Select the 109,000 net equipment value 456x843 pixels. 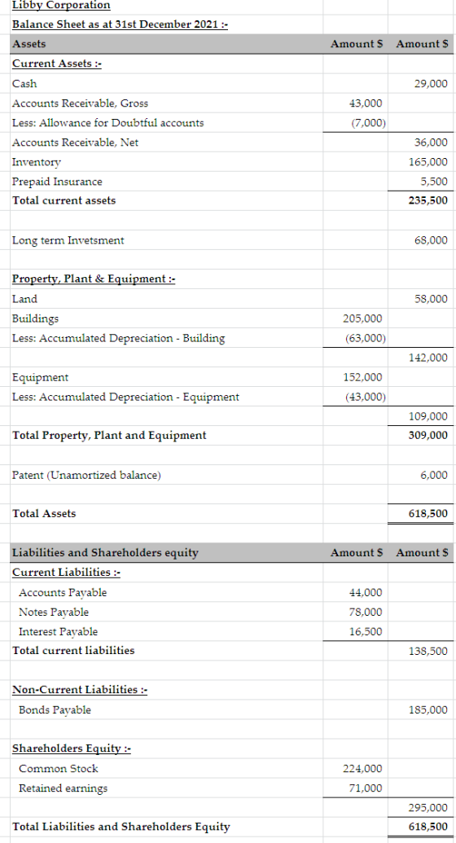pyautogui.click(x=428, y=417)
